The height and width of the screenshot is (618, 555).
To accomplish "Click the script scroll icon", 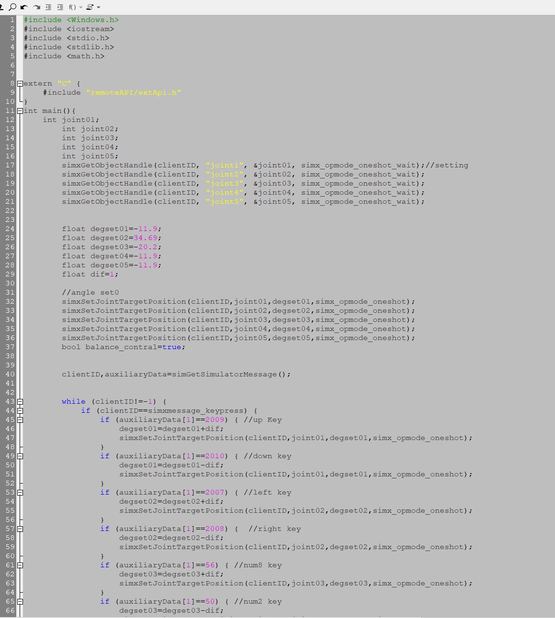I will [x=89, y=7].
